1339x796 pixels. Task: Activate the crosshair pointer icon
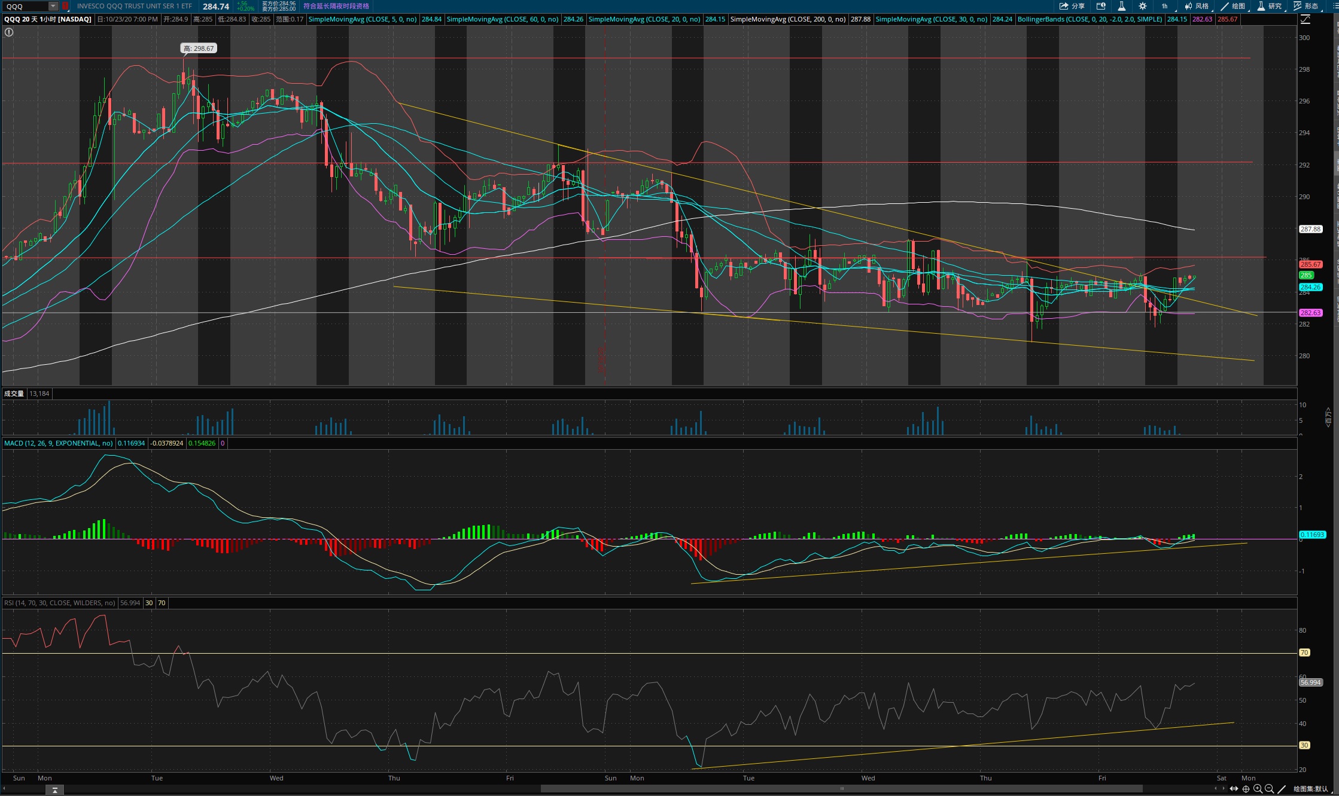coord(1246,789)
